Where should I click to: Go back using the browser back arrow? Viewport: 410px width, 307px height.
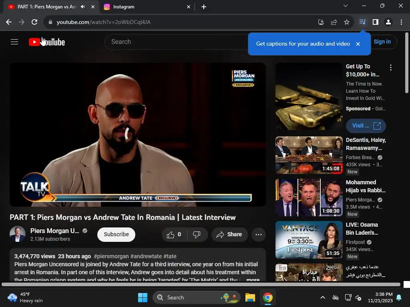[x=9, y=22]
